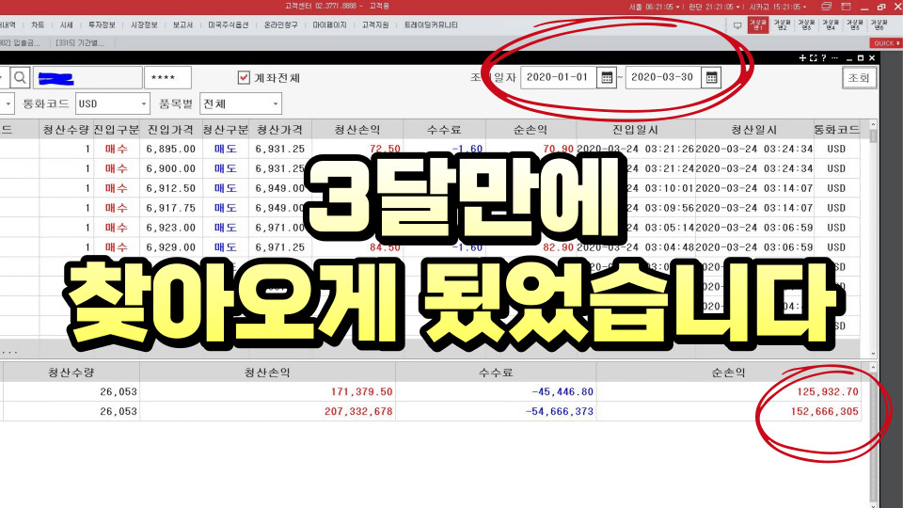Expand the 품목별 전체 dropdown
The height and width of the screenshot is (508, 903).
275,103
